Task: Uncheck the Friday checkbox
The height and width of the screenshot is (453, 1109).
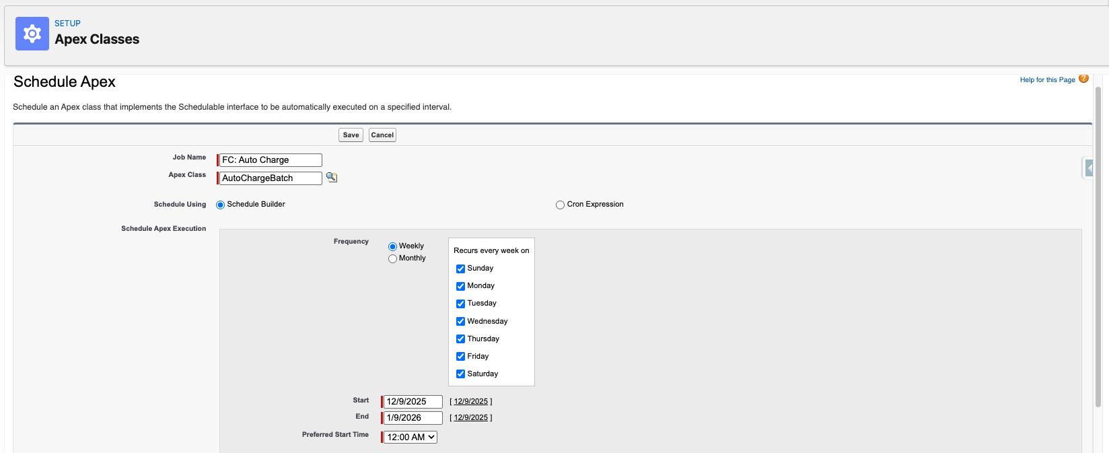Action: point(461,357)
